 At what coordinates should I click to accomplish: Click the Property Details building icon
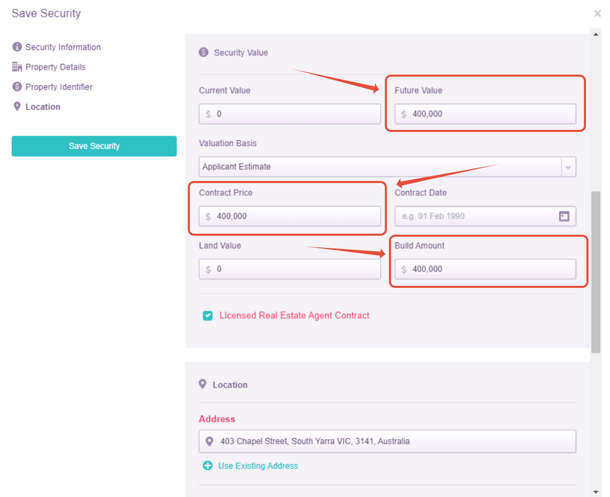(x=17, y=67)
